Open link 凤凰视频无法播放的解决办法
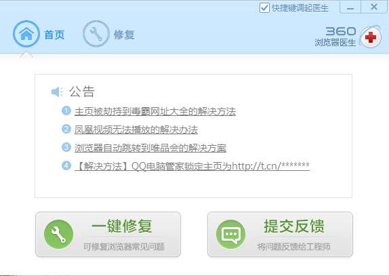This screenshot has width=389, height=276. [136, 130]
